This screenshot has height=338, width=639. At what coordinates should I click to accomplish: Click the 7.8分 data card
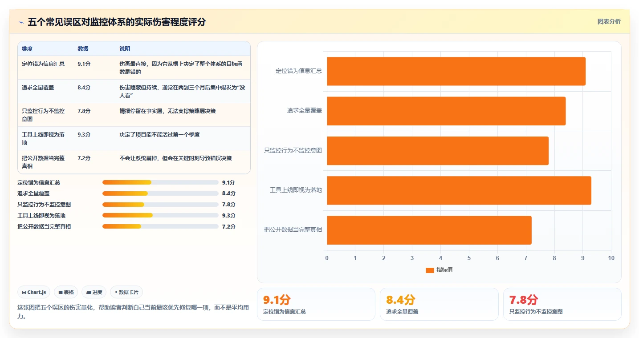(x=562, y=304)
